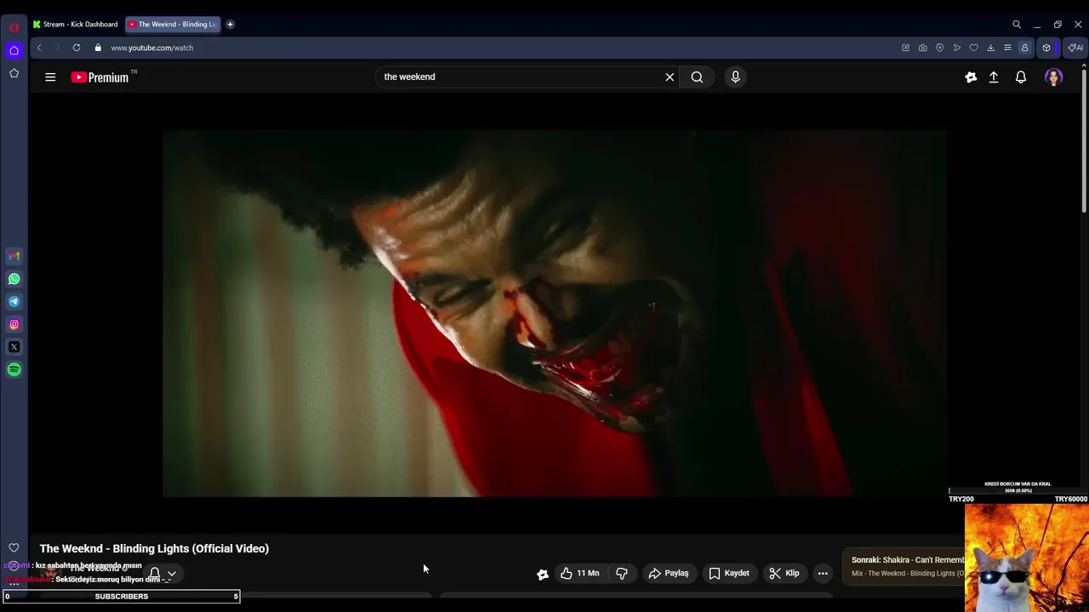Screen dimensions: 1089x612
Task: Click the SUBSCRIBERS goal bar overlay
Action: coord(122,597)
